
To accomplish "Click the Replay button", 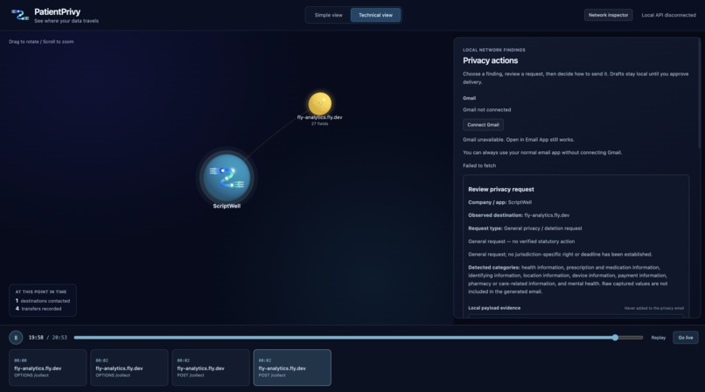I will tap(659, 338).
